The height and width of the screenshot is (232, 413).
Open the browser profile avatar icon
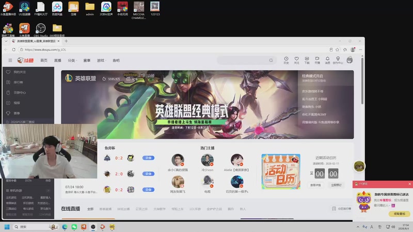click(x=353, y=49)
